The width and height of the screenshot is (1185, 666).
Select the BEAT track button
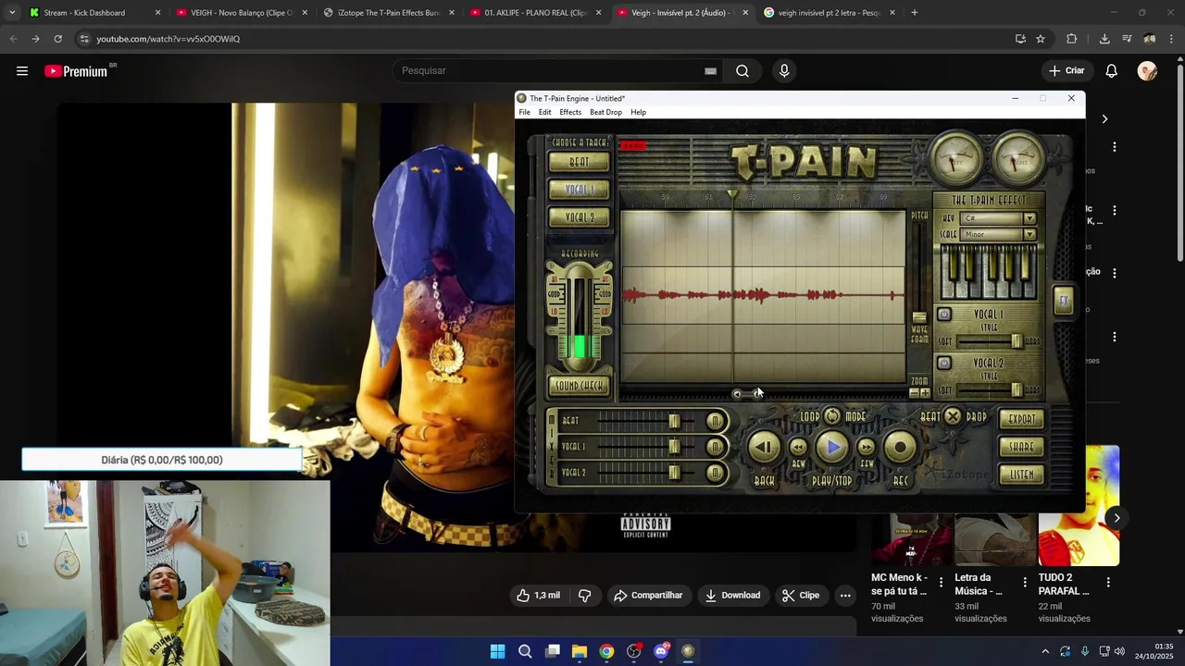[x=579, y=162]
